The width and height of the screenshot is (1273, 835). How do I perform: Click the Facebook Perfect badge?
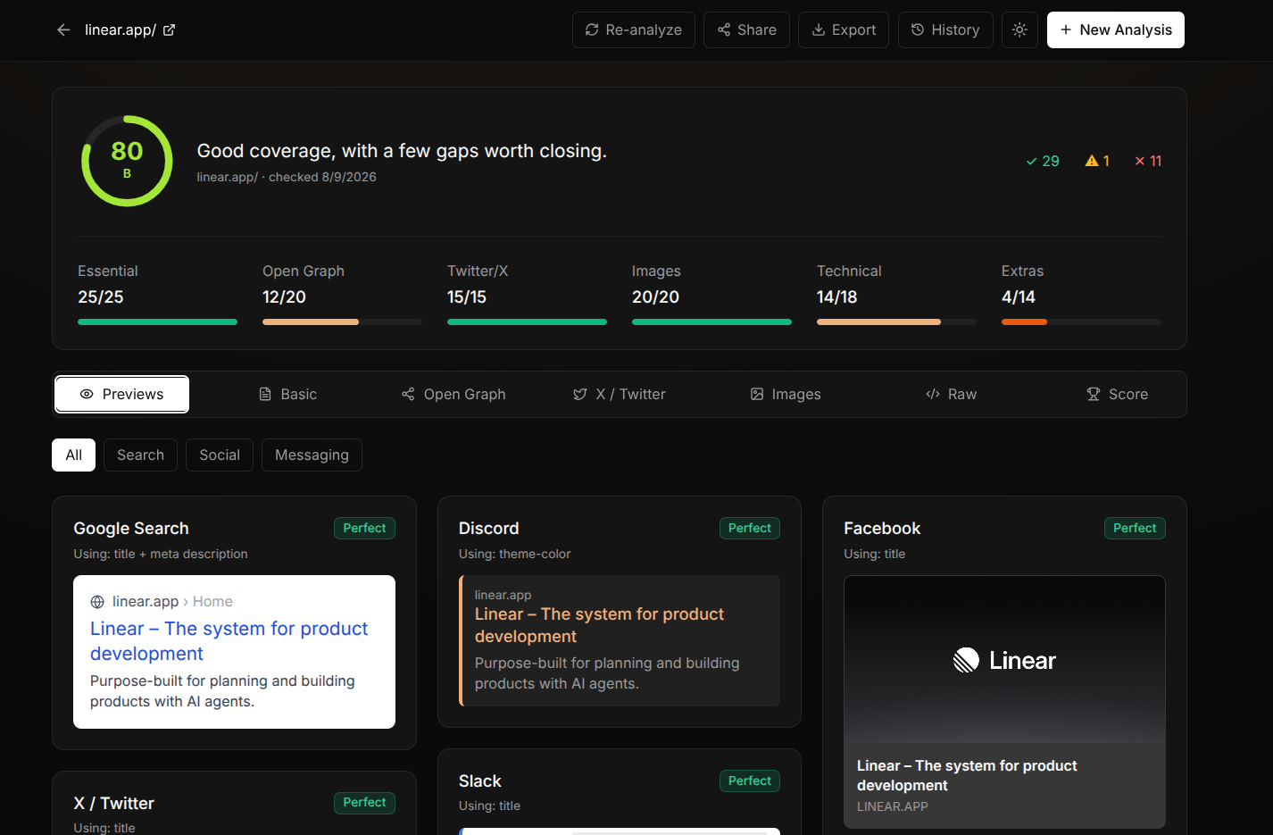1135,528
